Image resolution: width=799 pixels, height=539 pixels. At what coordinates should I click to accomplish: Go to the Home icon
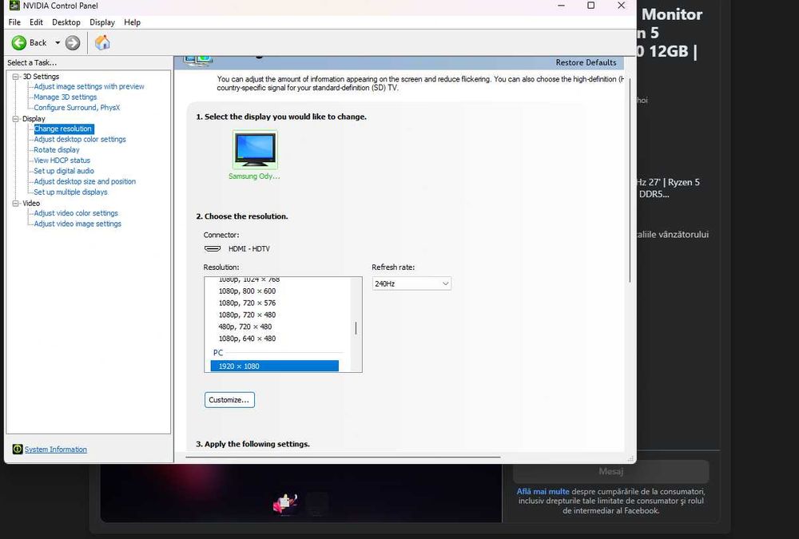click(x=102, y=43)
